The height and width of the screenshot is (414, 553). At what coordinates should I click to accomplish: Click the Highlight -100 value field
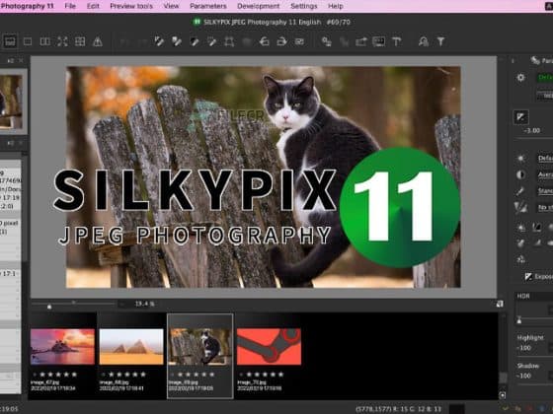click(523, 348)
